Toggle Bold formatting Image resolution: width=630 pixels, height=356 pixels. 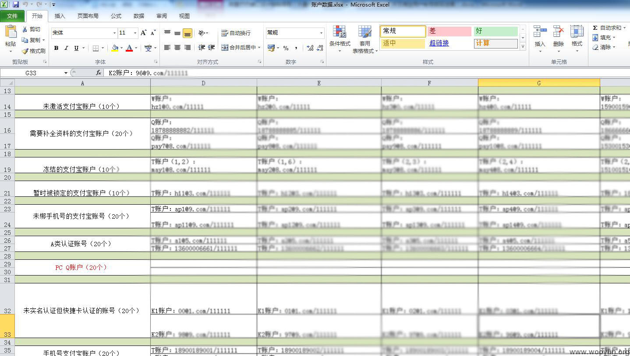click(x=56, y=48)
